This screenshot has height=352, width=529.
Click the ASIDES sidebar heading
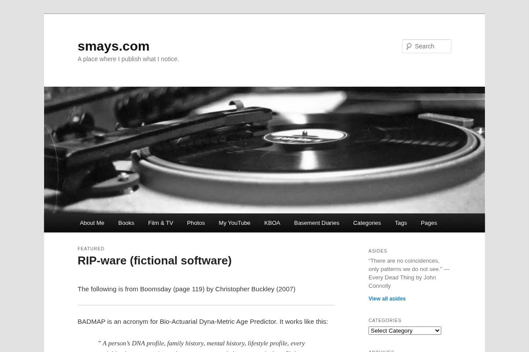click(378, 251)
